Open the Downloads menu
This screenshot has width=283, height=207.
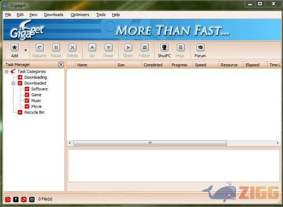(53, 15)
